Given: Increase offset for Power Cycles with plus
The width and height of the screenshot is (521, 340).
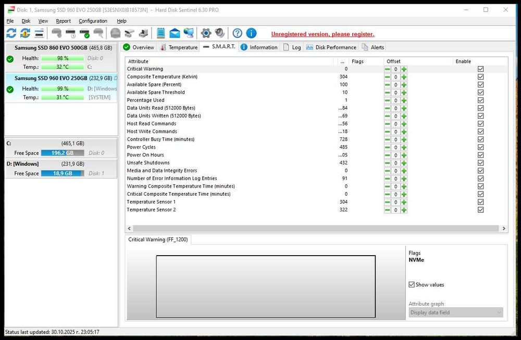Looking at the screenshot, I should click(x=404, y=147).
